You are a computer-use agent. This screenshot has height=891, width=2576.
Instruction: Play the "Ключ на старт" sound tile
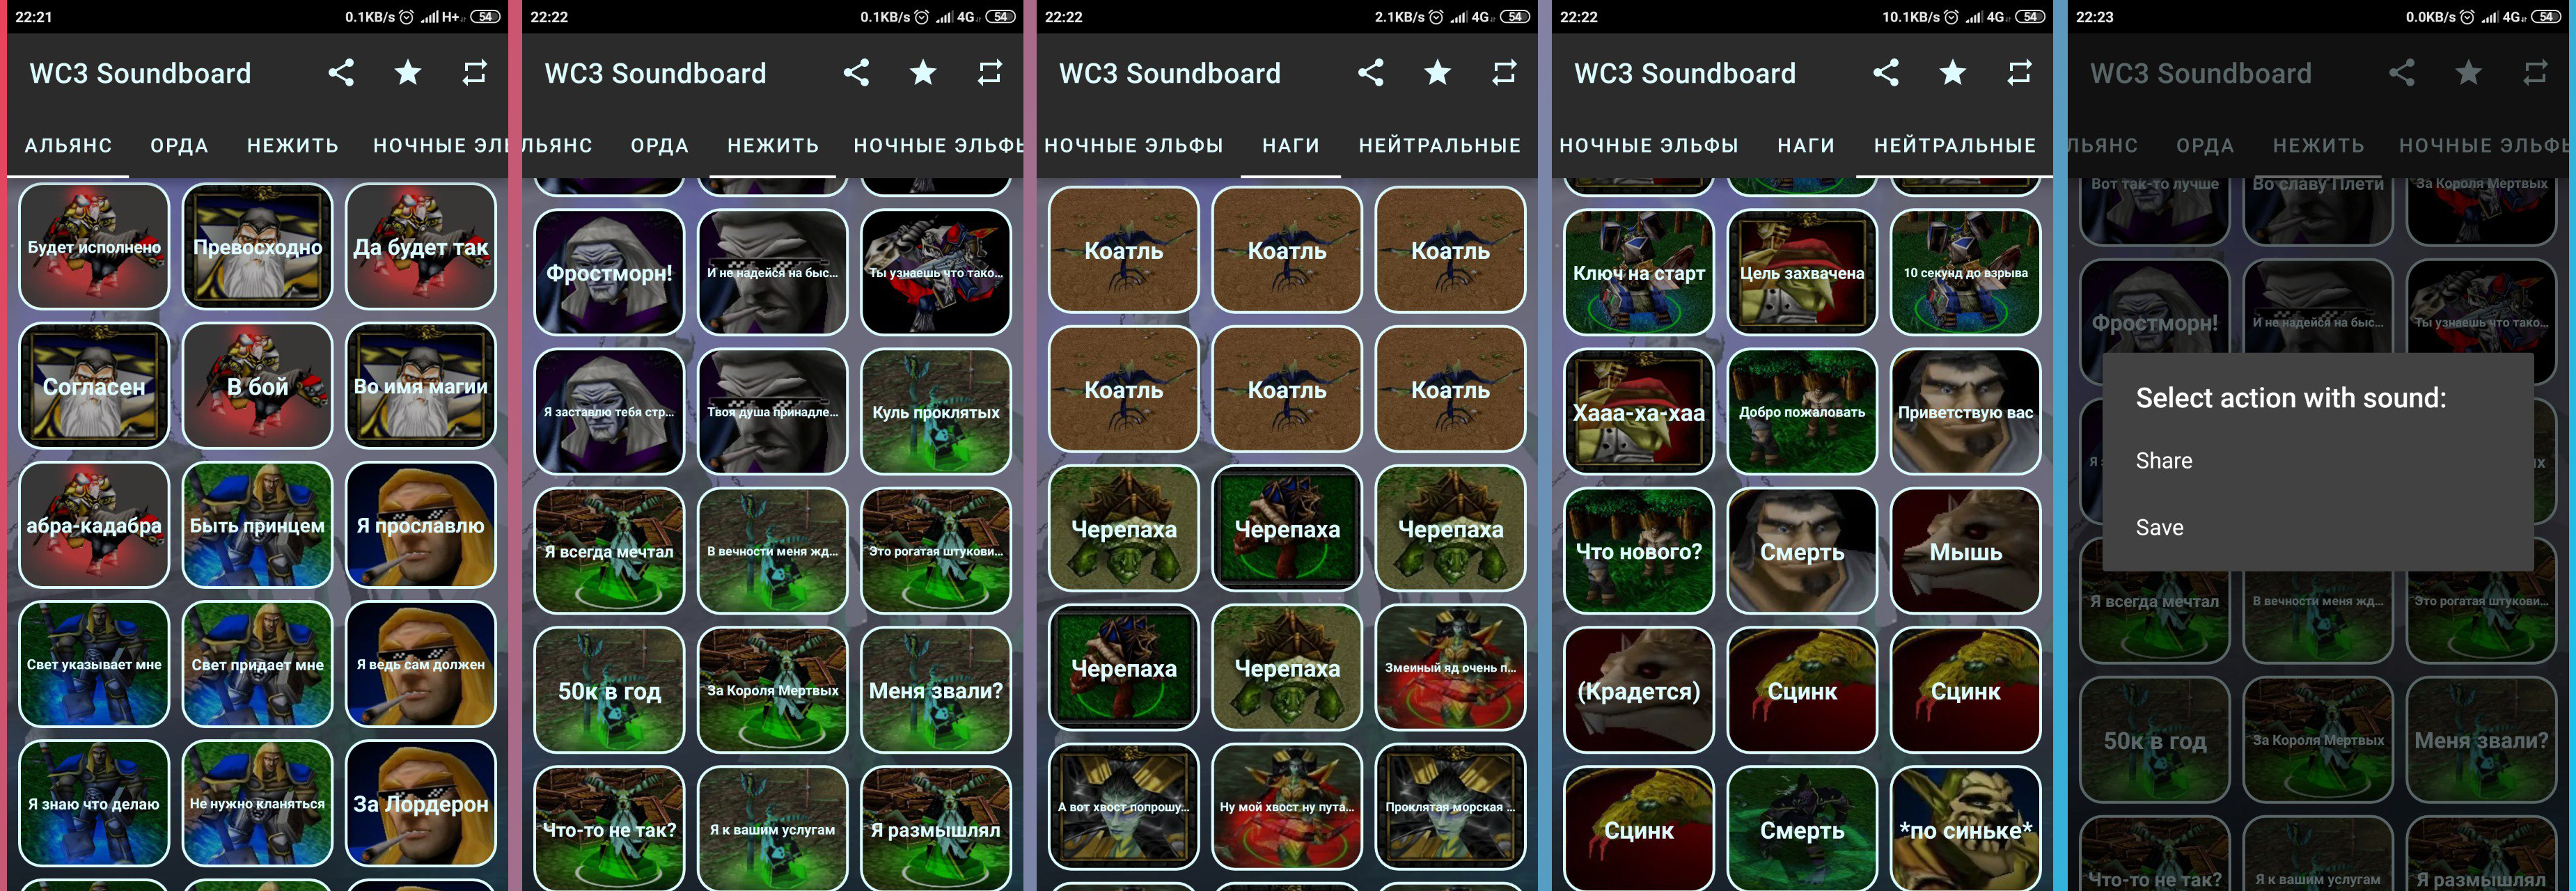pyautogui.click(x=1638, y=272)
